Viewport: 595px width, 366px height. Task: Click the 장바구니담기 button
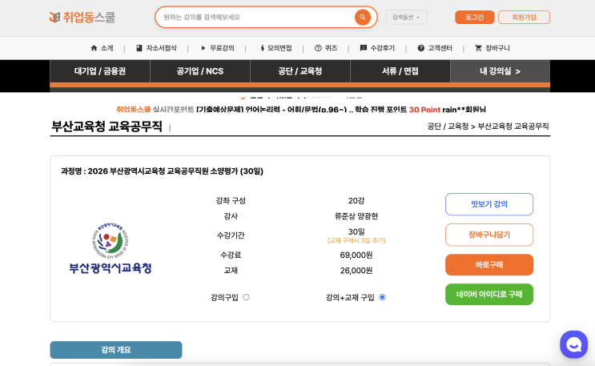pos(489,235)
